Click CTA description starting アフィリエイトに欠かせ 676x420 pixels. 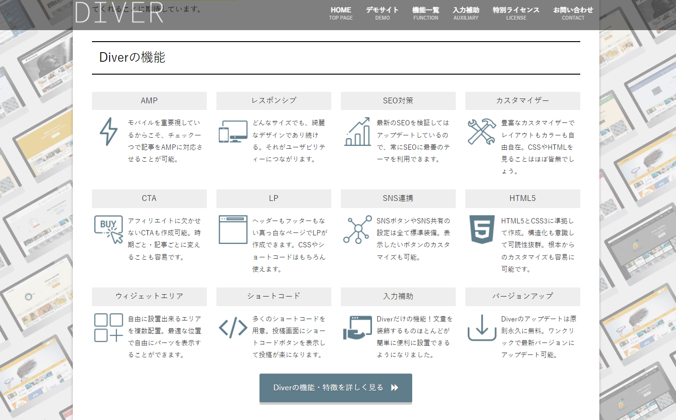coord(165,239)
